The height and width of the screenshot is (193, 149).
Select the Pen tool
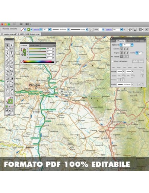pos(7,53)
